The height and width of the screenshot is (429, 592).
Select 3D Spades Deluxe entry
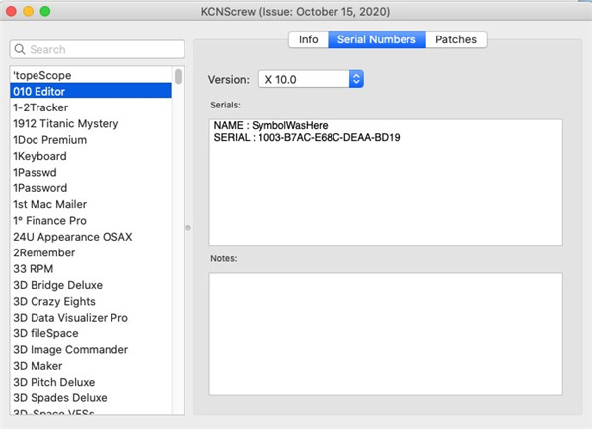pos(91,398)
